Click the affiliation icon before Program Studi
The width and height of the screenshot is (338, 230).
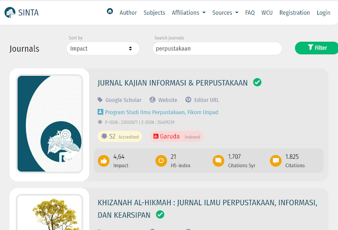point(100,112)
